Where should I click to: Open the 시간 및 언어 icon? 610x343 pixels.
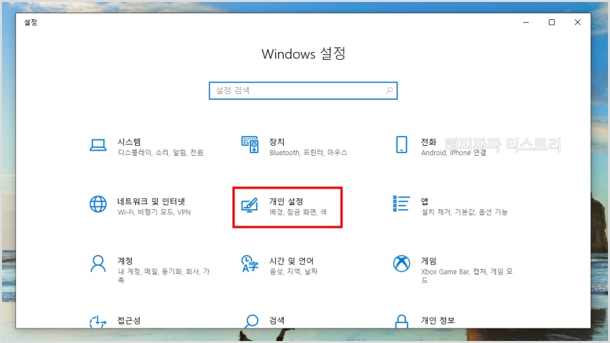click(250, 264)
